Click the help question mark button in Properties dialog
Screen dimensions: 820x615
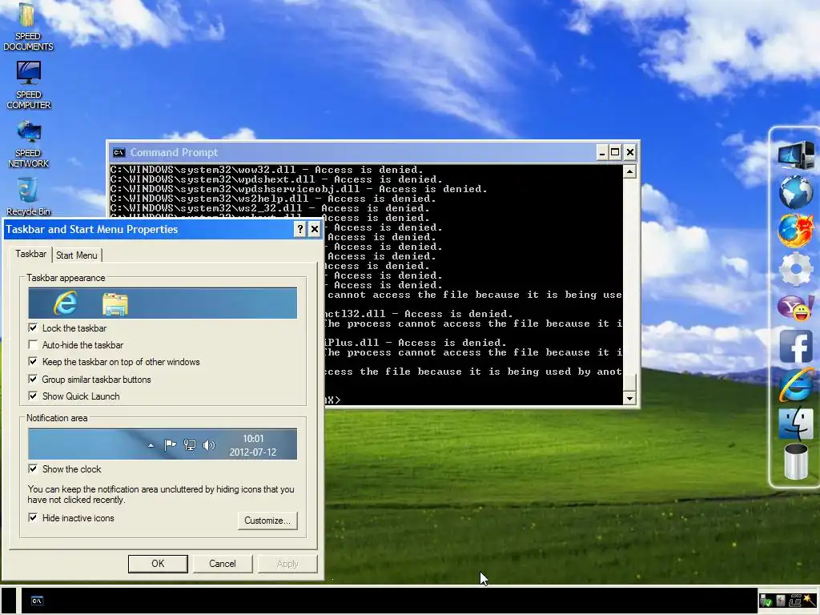click(x=299, y=229)
